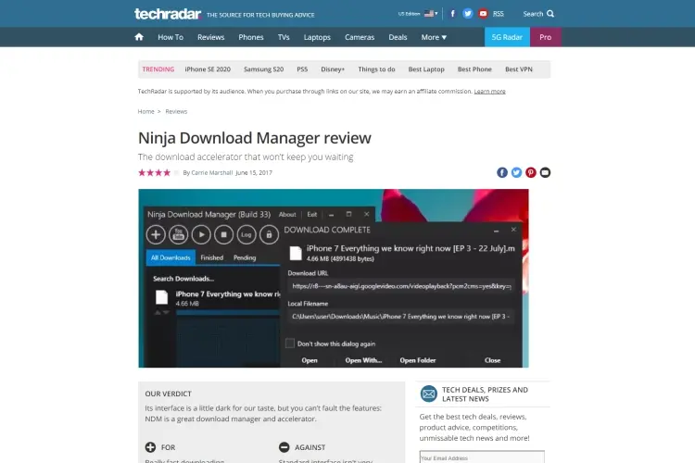
Task: Click the play/resume icon in NDM screenshot
Action: [x=201, y=234]
